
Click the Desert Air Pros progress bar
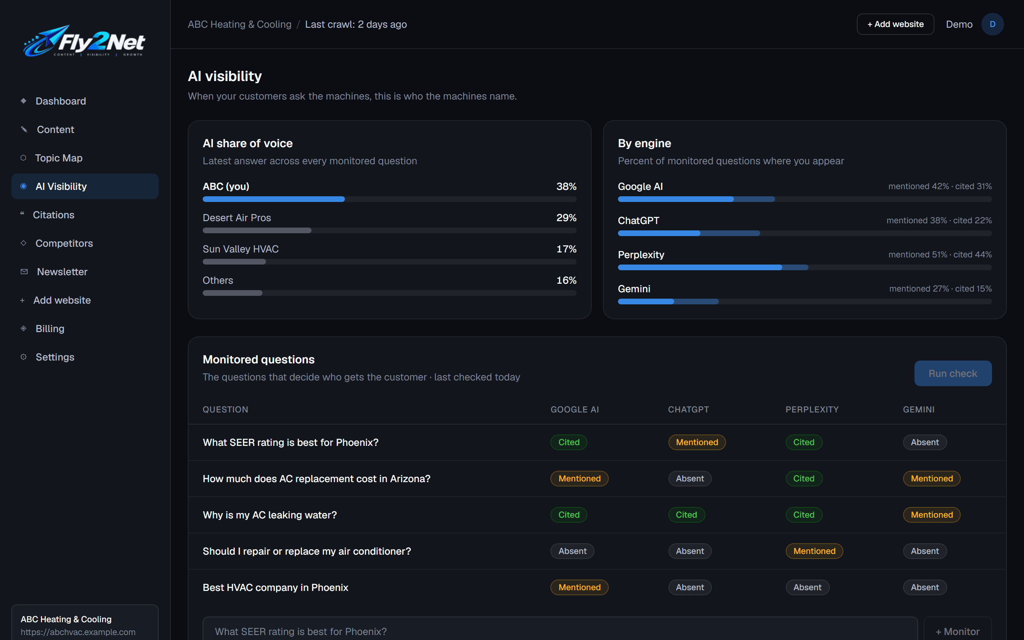tap(389, 230)
